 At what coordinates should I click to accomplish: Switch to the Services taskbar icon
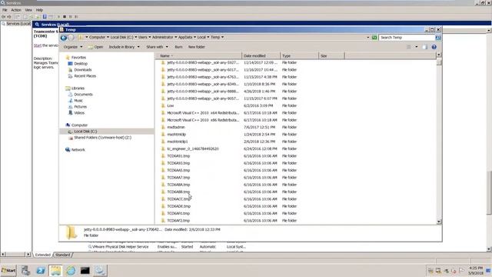[x=100, y=270]
